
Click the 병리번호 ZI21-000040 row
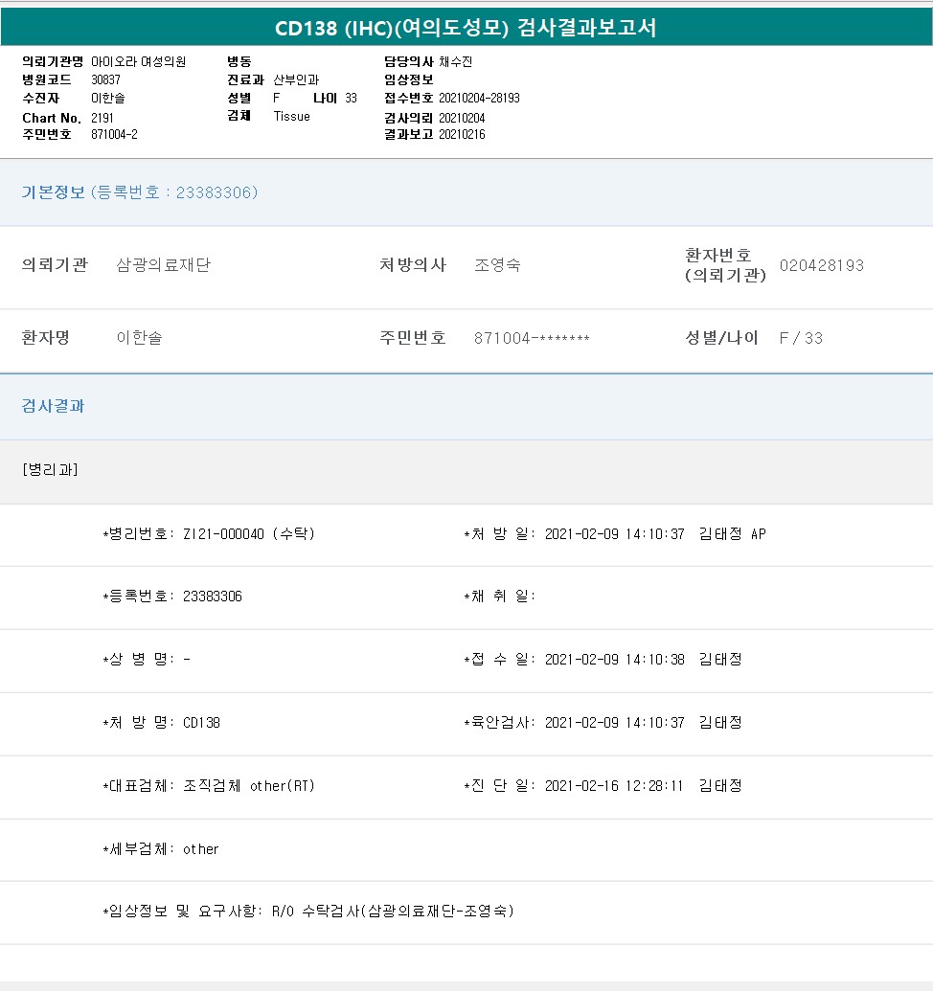[x=209, y=534]
